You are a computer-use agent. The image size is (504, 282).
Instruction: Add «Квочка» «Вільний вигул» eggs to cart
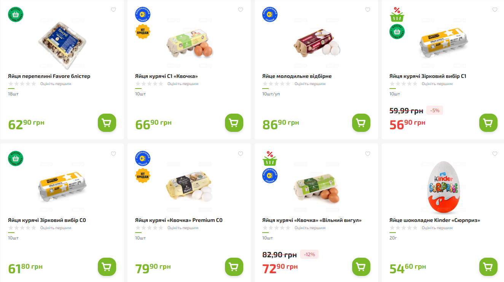coord(361,267)
